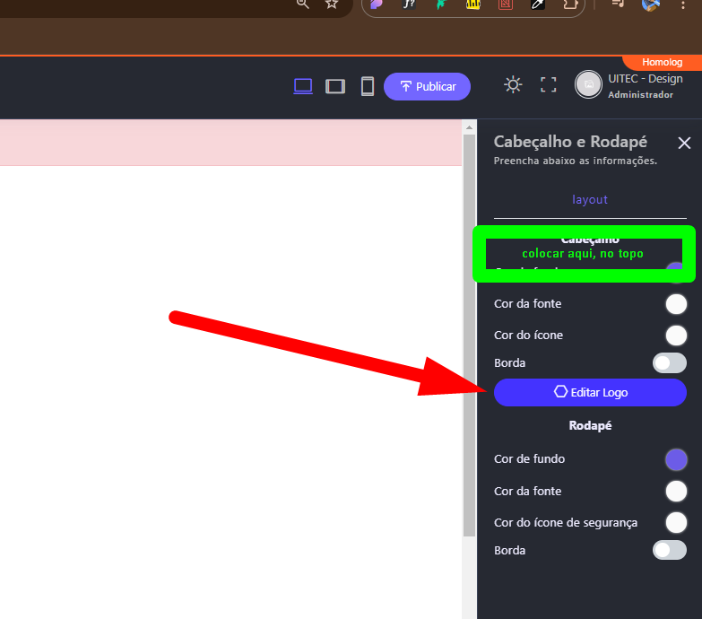This screenshot has width=702, height=619.
Task: Open Chrome's three-dot menu
Action: coord(685,4)
